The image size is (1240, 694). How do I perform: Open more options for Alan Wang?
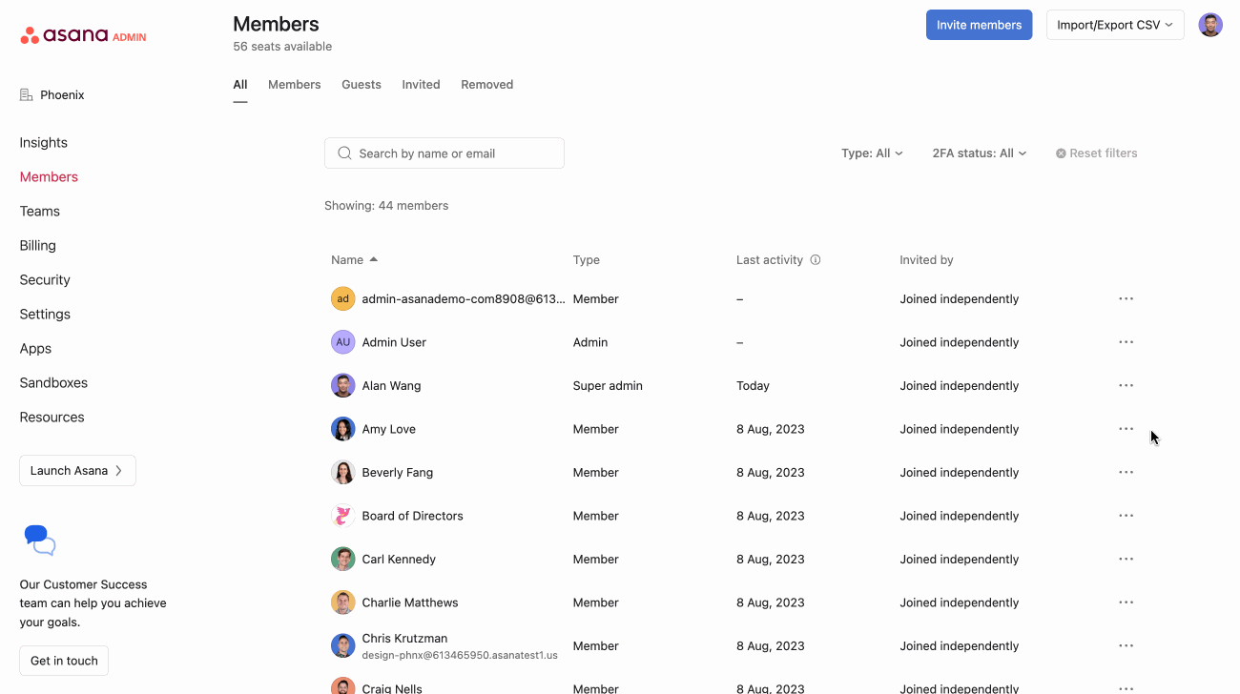click(1126, 386)
